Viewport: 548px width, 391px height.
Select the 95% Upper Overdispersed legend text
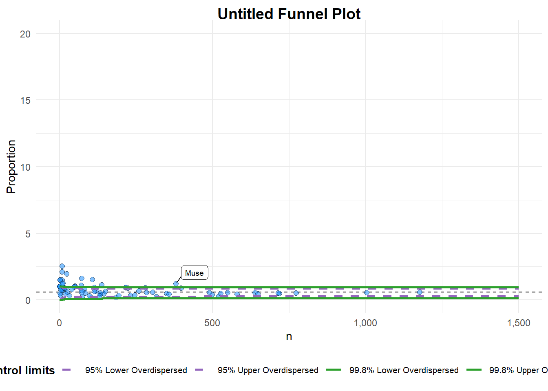268,370
